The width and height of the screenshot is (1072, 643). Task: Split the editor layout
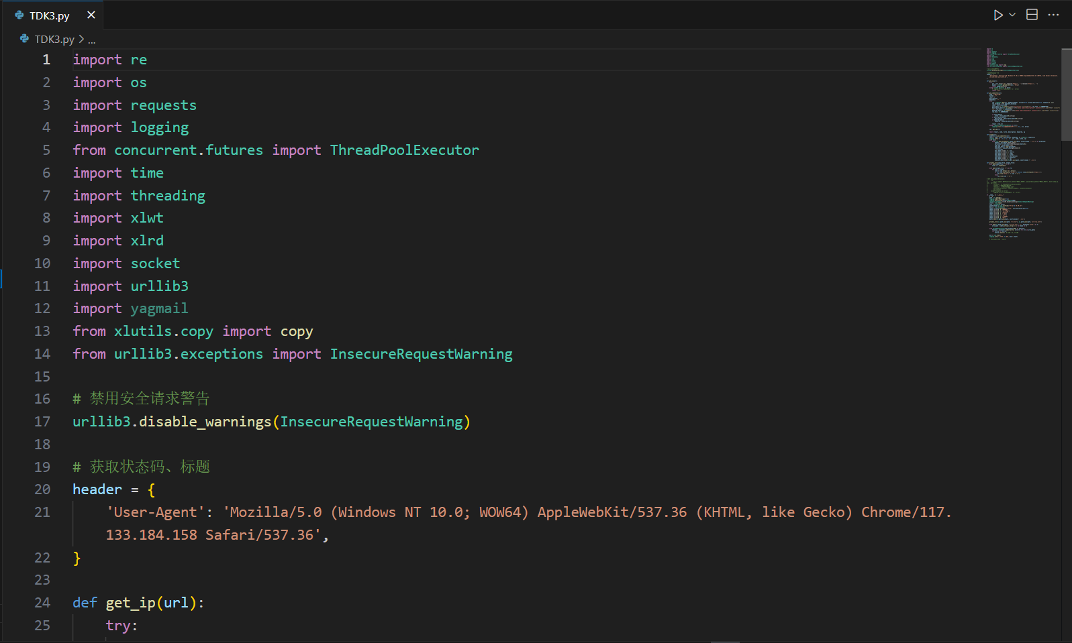(1032, 15)
